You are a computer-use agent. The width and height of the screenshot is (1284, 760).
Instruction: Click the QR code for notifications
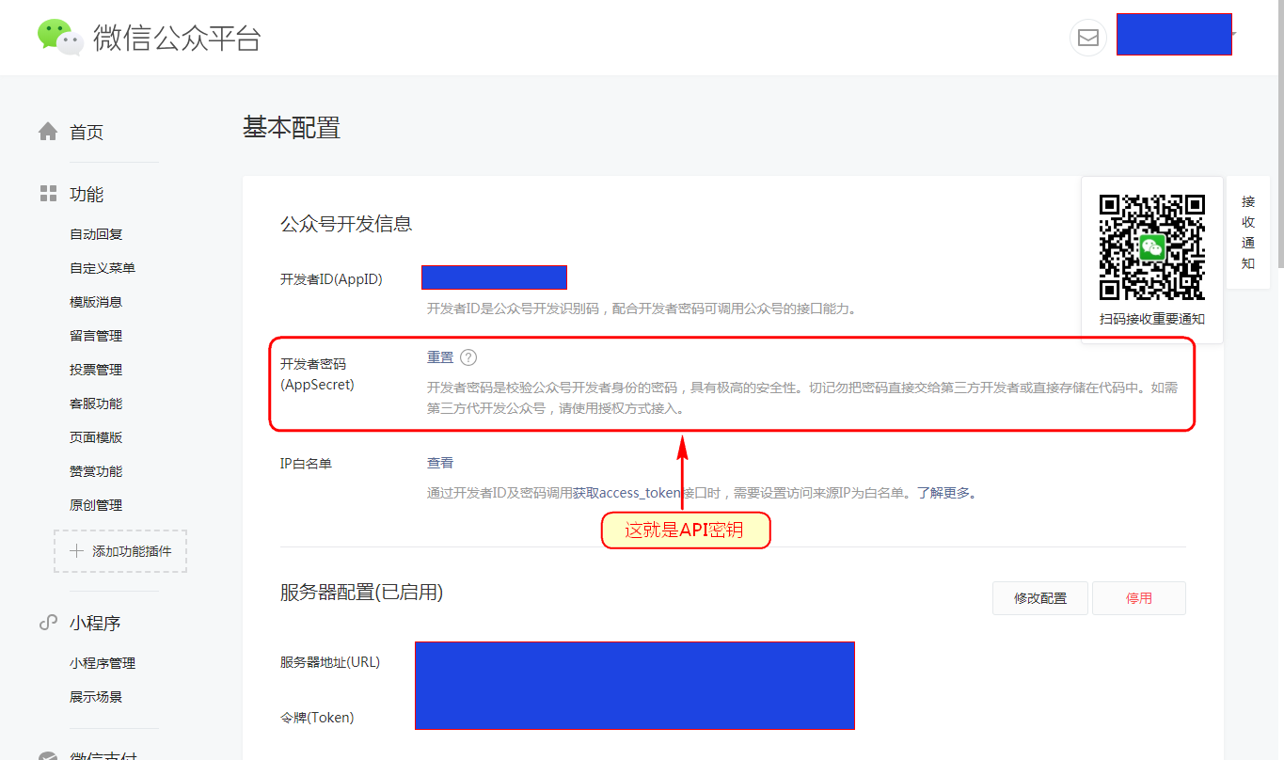click(x=1152, y=247)
